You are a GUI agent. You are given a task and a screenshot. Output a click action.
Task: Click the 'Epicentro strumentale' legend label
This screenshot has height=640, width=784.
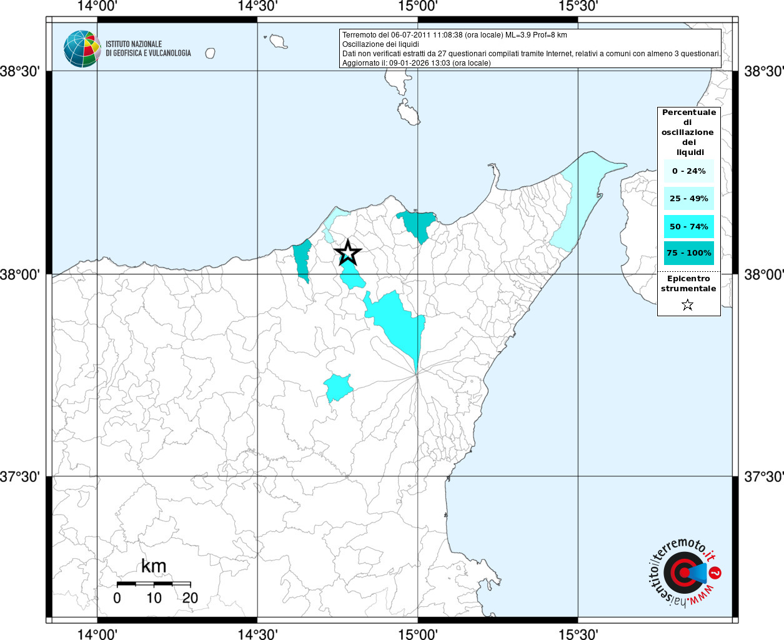click(688, 284)
